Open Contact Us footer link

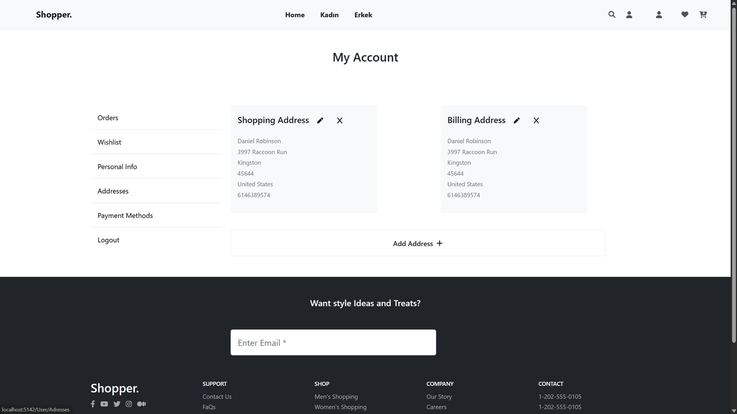click(x=217, y=397)
